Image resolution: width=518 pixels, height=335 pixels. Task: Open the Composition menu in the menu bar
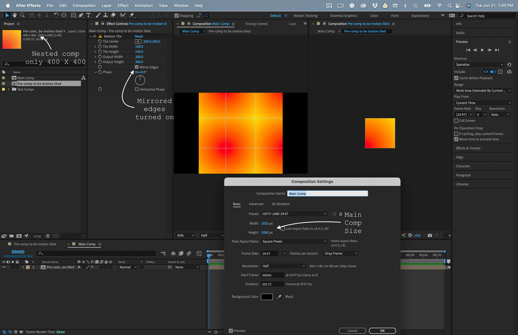(84, 5)
